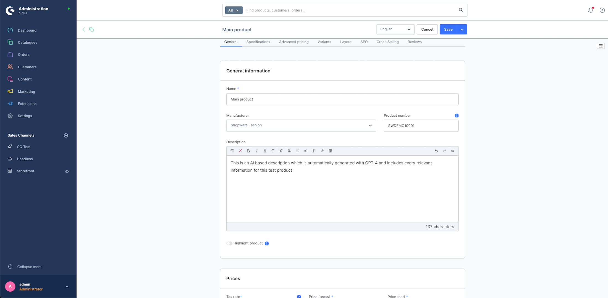Open the sidebar list icon on right edge
This screenshot has height=298, width=608.
tap(601, 46)
